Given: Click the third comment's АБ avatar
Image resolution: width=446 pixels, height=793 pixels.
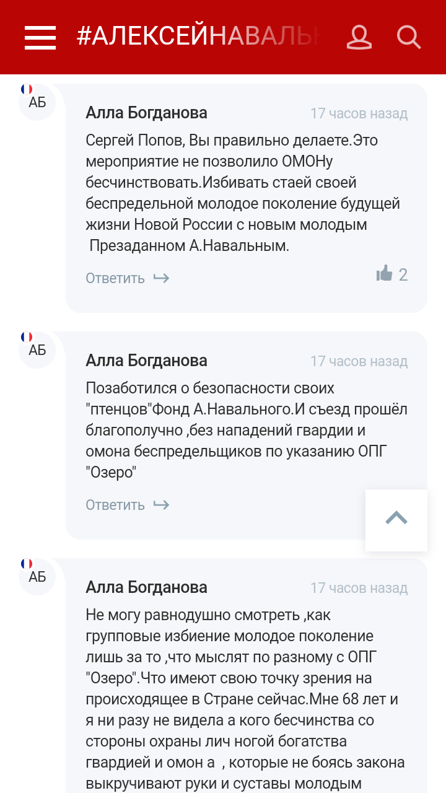Looking at the screenshot, I should (37, 577).
